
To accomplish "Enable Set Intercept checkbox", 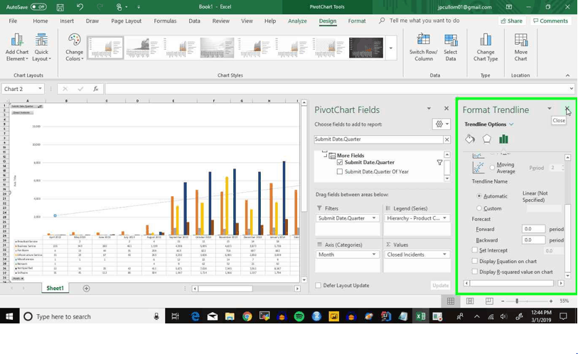I will click(x=475, y=250).
